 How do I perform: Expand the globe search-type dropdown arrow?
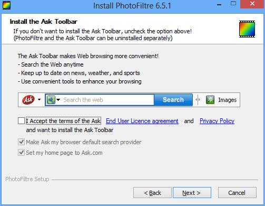tap(58, 100)
